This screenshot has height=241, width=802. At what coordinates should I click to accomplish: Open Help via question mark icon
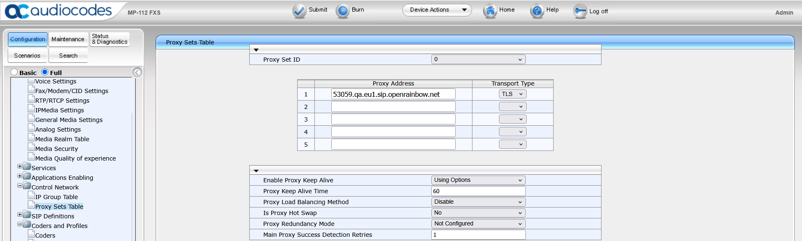pyautogui.click(x=537, y=11)
